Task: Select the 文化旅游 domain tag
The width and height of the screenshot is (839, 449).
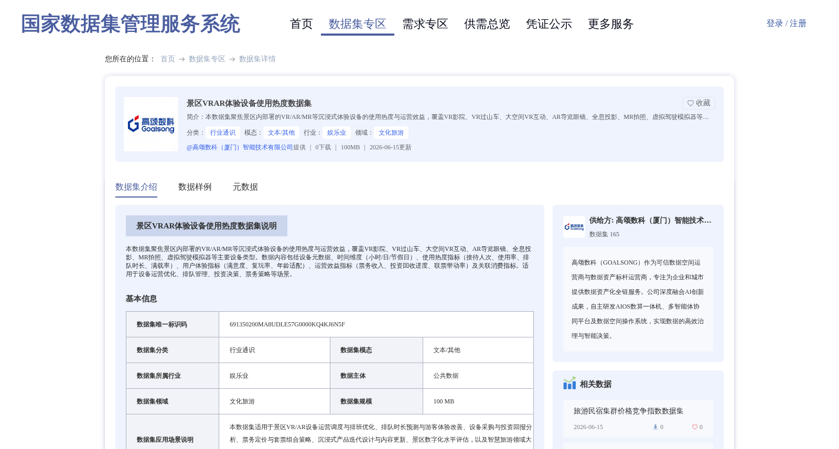Action: point(391,133)
